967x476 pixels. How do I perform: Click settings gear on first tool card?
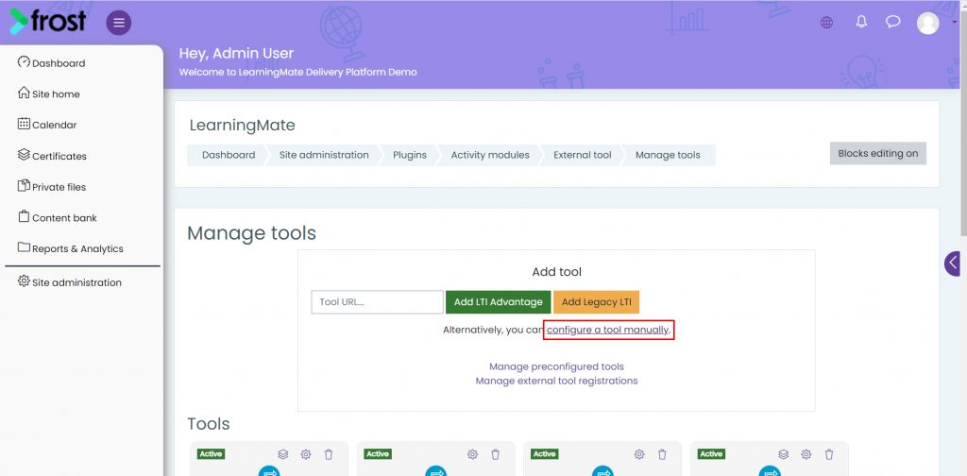point(306,454)
